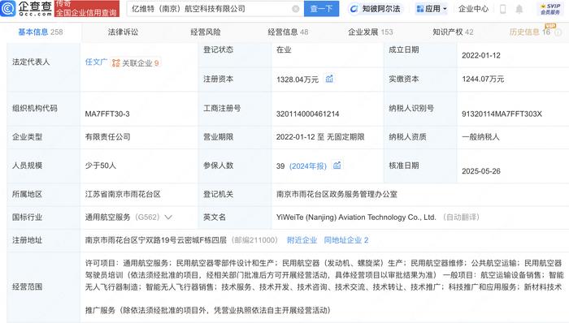Select business term 2022-01-12 至 无固定期限
The height and width of the screenshot is (323, 569).
[320, 137]
